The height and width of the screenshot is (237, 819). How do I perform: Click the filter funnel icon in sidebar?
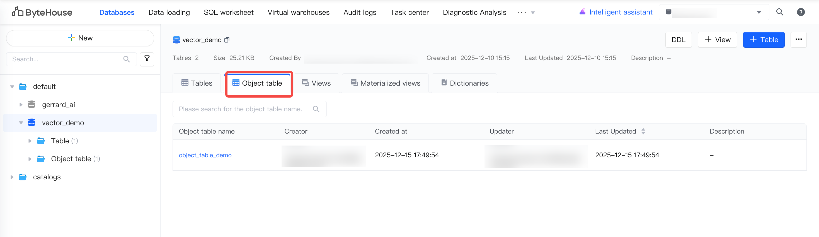(x=147, y=59)
